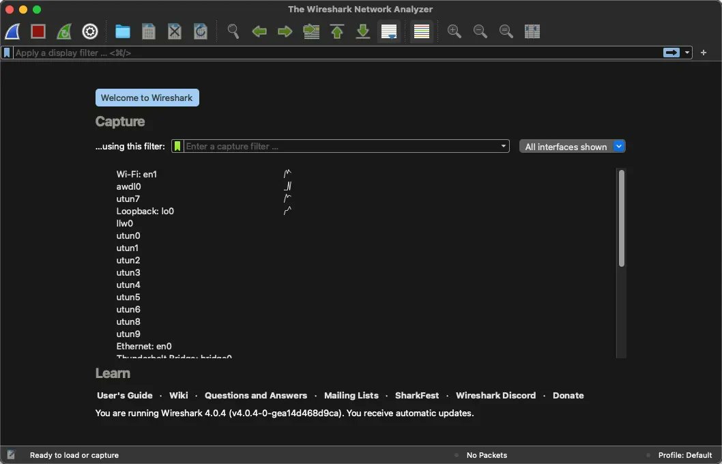Image resolution: width=722 pixels, height=464 pixels.
Task: Select Ethernet: en0 interface
Action: [144, 346]
